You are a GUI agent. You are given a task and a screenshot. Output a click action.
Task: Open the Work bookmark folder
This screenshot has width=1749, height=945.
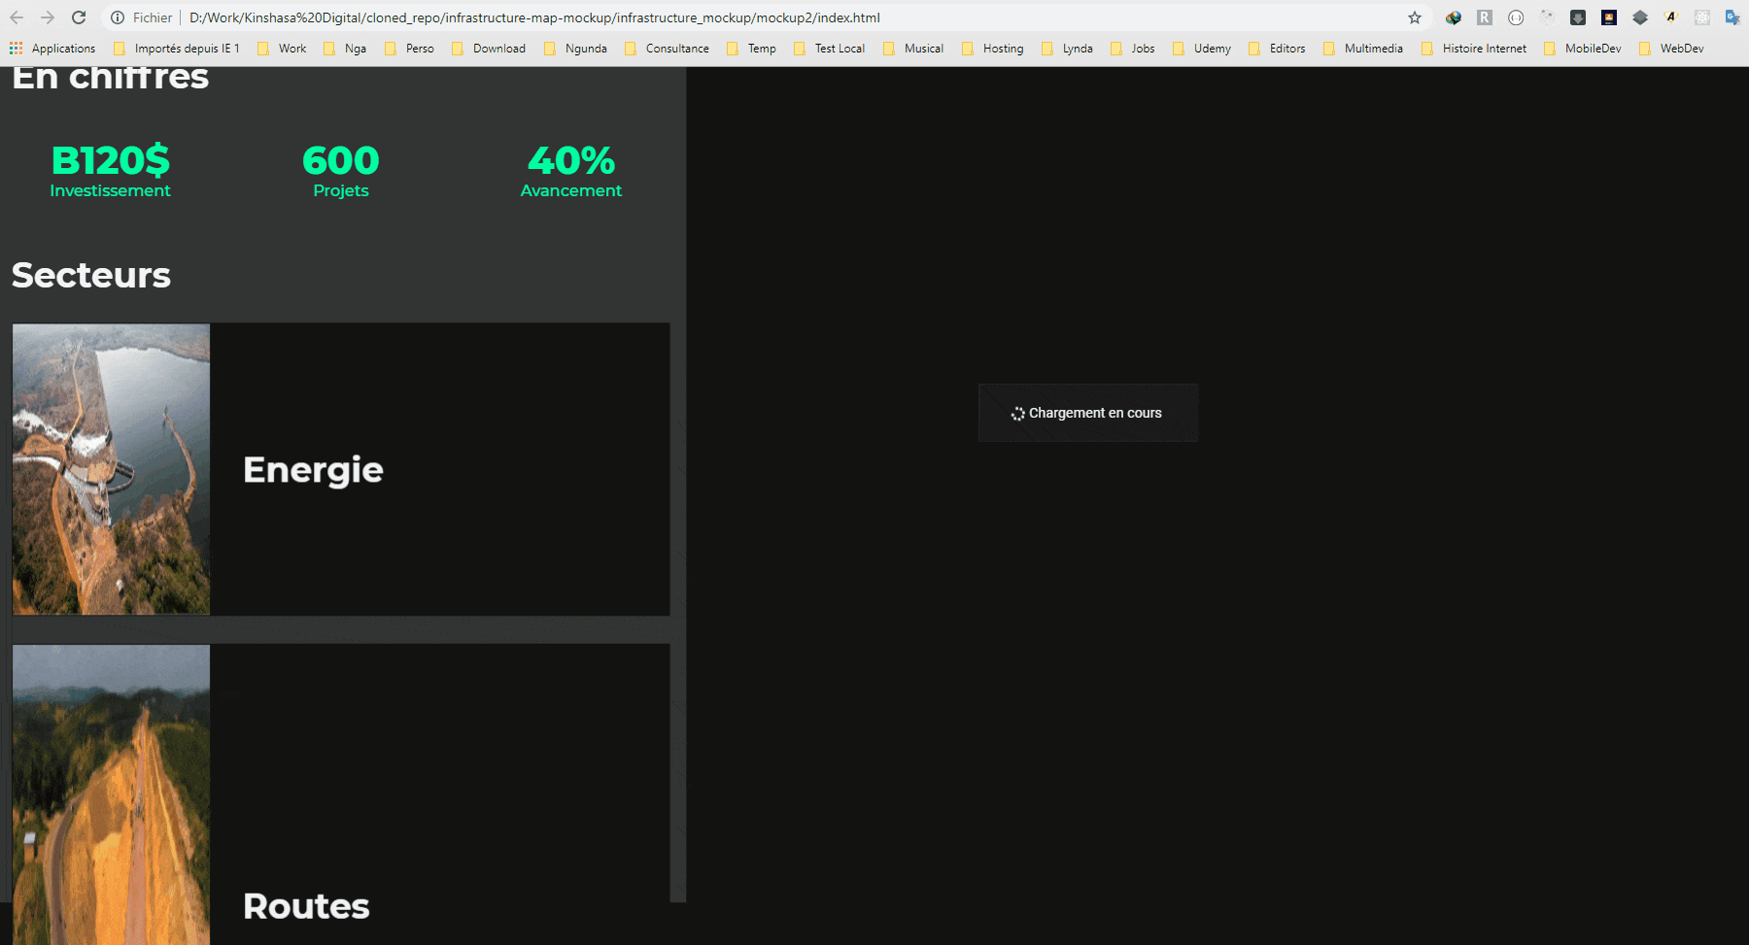click(x=282, y=49)
